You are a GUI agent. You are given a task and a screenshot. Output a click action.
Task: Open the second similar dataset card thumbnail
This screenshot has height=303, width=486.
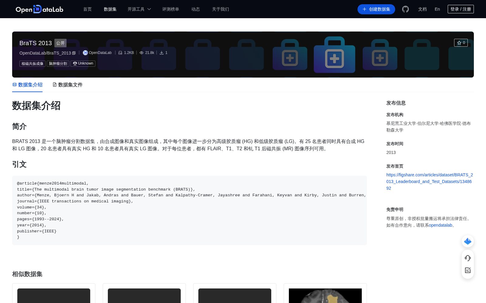144,296
